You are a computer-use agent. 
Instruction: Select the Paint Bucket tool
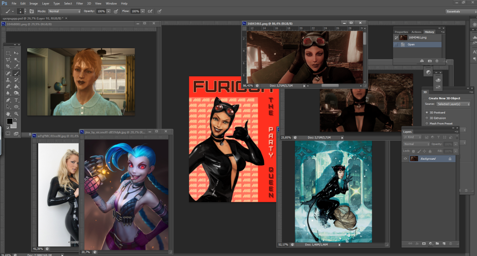point(16,87)
